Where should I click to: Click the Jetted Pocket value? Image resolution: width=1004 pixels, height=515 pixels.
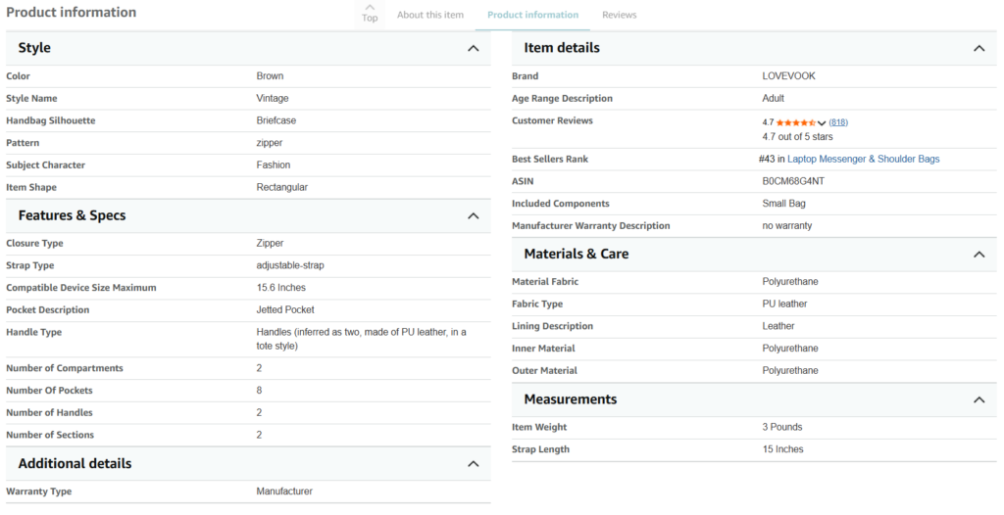(x=285, y=309)
